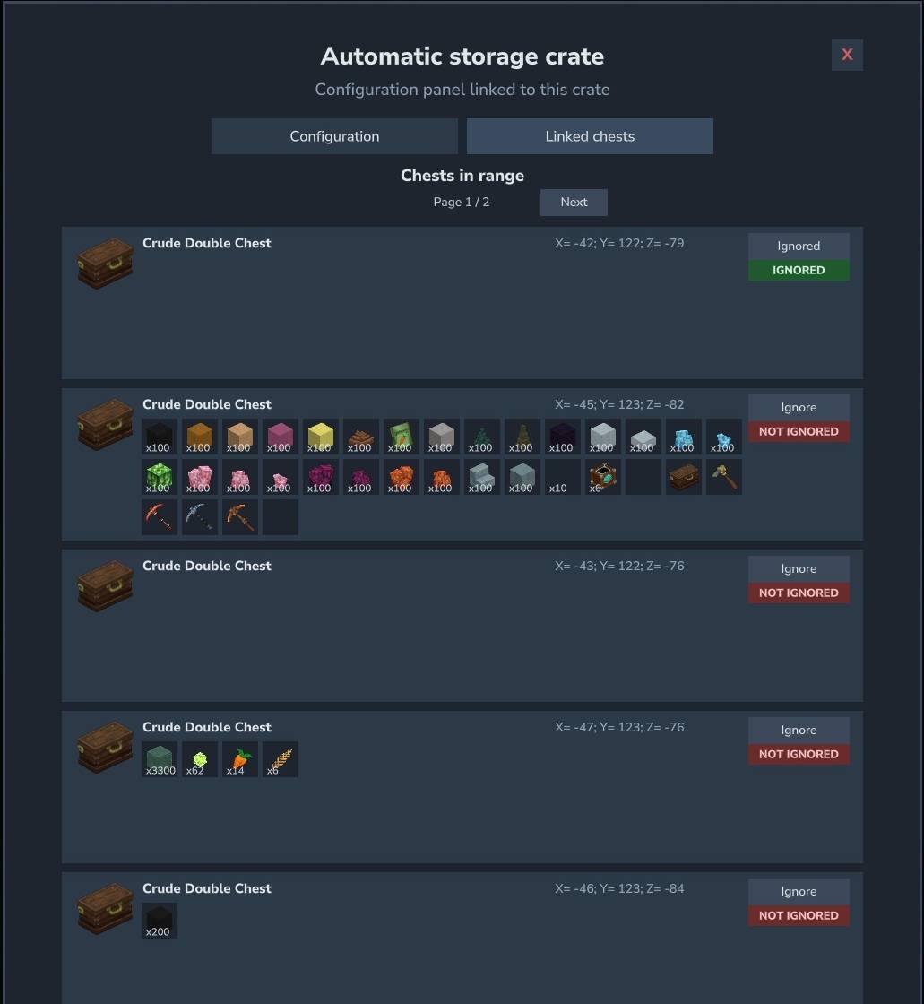Click Ignore button for chest at X=-43
Image resolution: width=924 pixels, height=1004 pixels.
tap(799, 568)
